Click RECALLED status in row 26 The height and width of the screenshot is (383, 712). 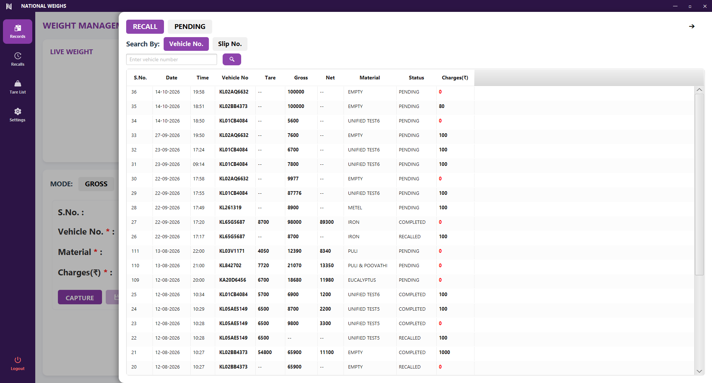point(410,237)
